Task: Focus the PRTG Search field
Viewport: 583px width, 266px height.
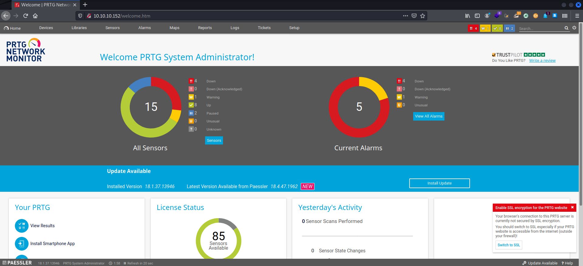Action: [x=541, y=28]
